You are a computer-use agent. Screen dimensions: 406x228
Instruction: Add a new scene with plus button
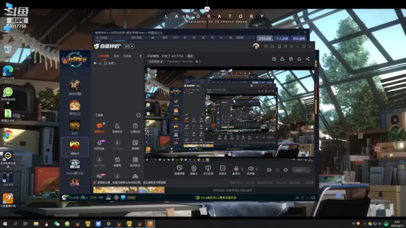141,56
